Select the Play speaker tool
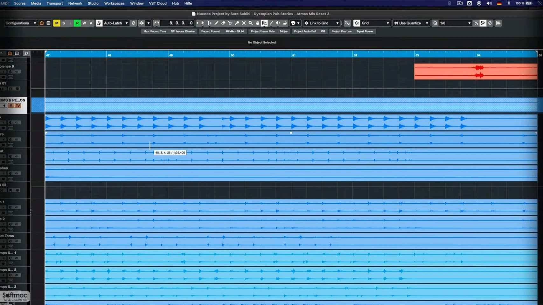The width and height of the screenshot is (543, 305). pos(278,23)
